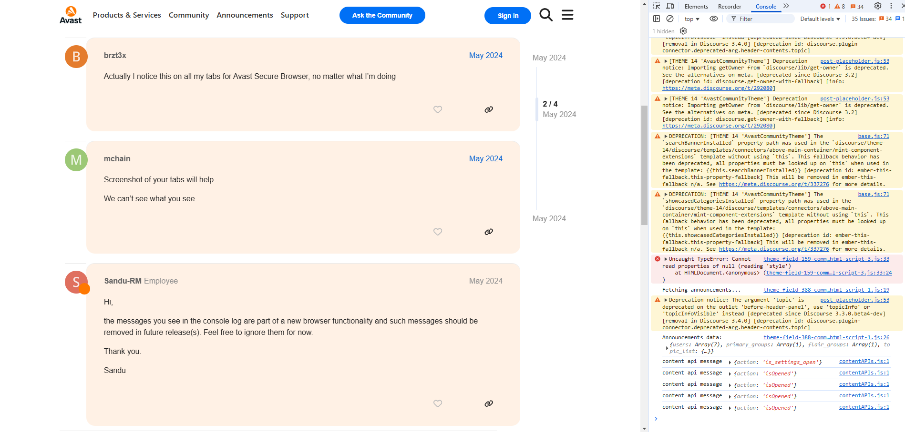
Task: Open the 'top' JavaScript context dropdown
Action: (x=692, y=19)
